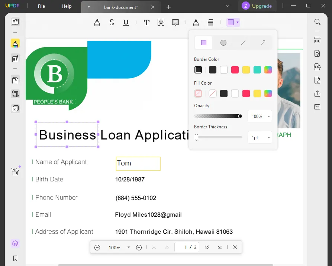Image resolution: width=332 pixels, height=266 pixels.
Task: Open Protect PDF lock icon
Action: (317, 80)
